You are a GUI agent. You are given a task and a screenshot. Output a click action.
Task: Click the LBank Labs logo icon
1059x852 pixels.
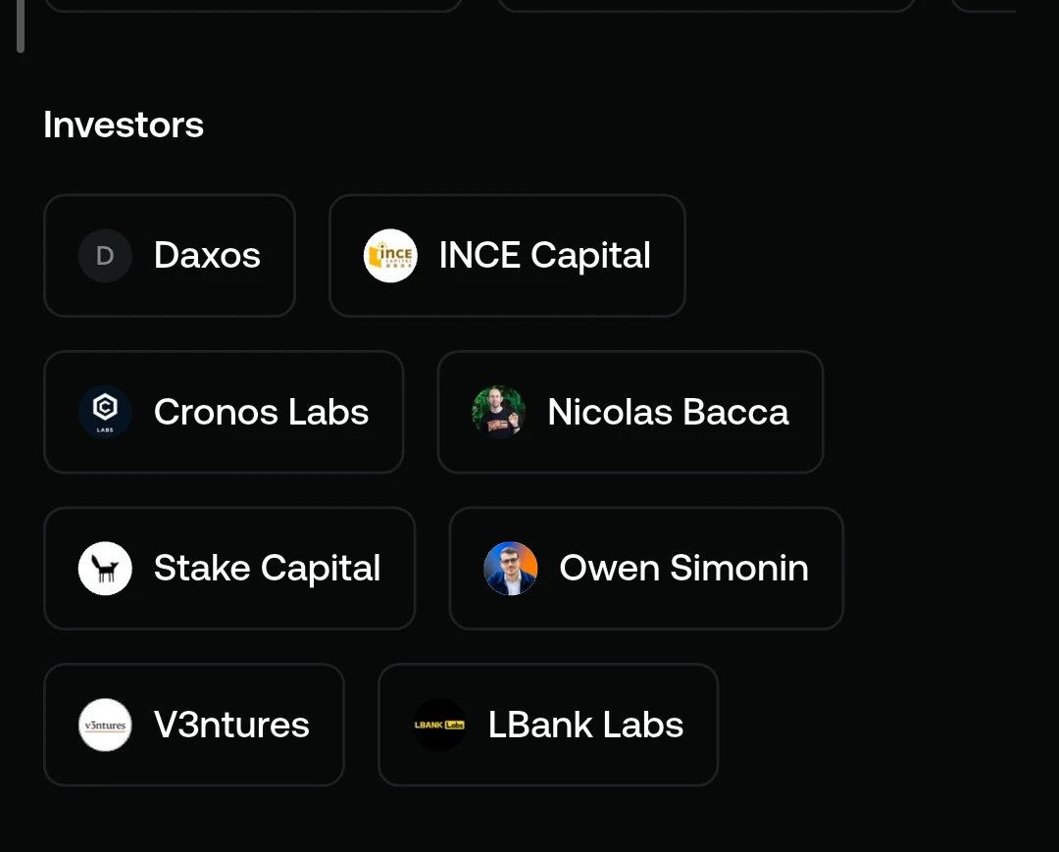[x=439, y=726]
